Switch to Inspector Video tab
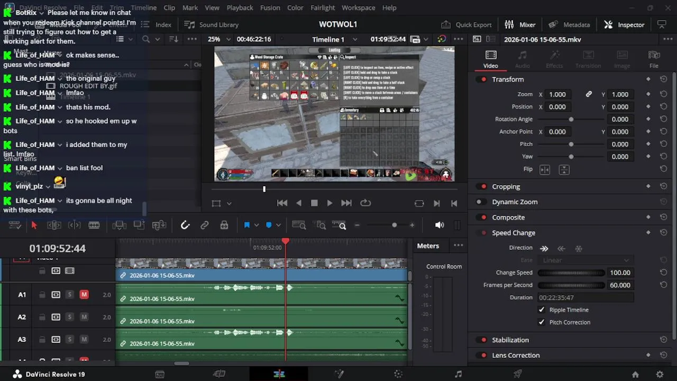 pos(490,59)
